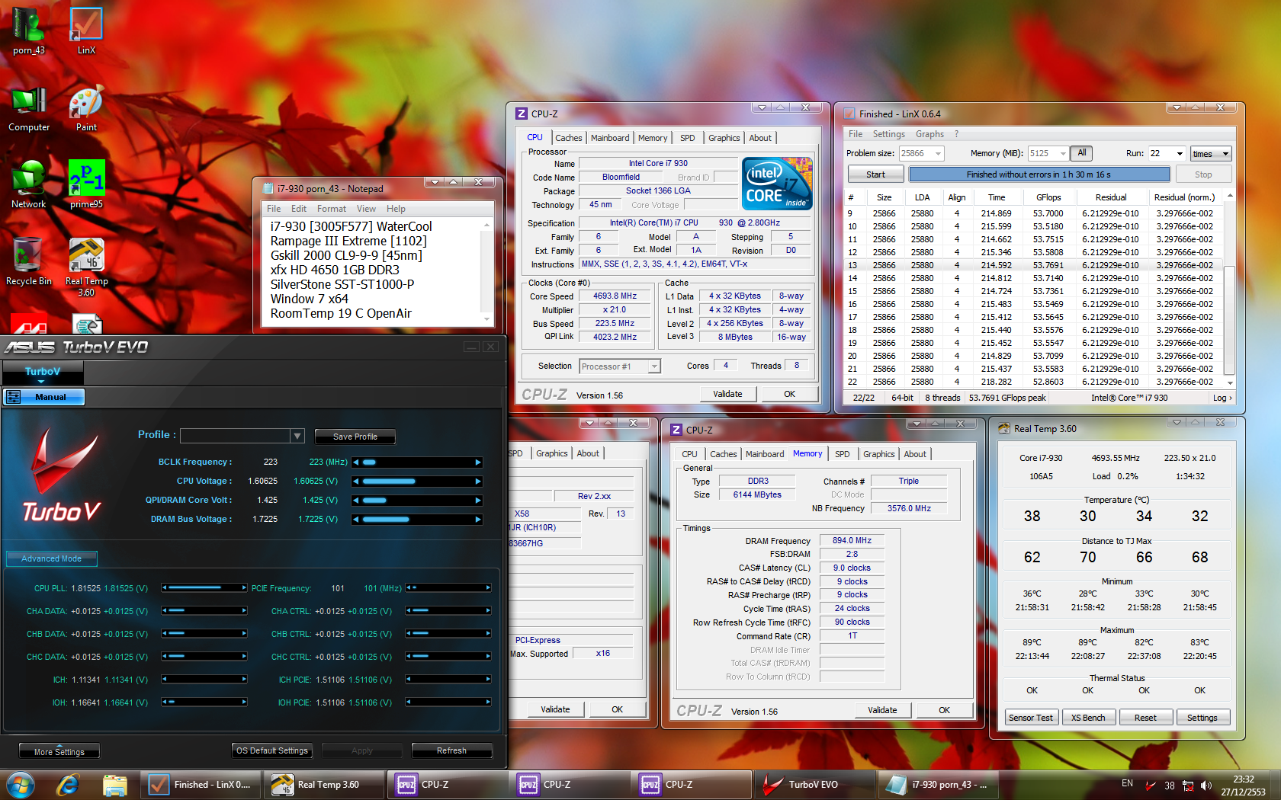Launch the Real Temp 3.60 desktop icon
1281x800 pixels.
pyautogui.click(x=86, y=267)
